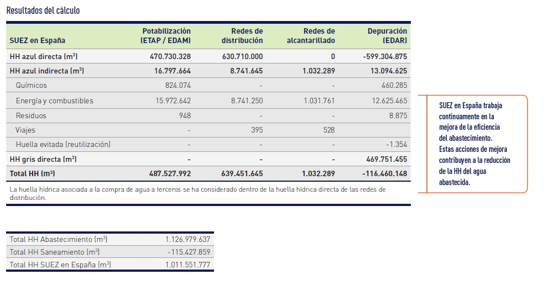Select 'Huella evitada (reutilización)' row label
This screenshot has height=285, width=553.
tap(63, 145)
